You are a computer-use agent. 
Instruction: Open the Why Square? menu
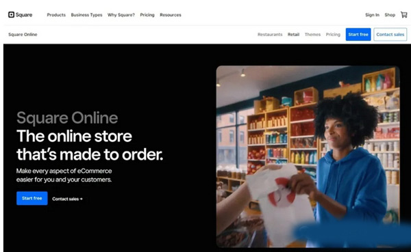click(x=121, y=15)
